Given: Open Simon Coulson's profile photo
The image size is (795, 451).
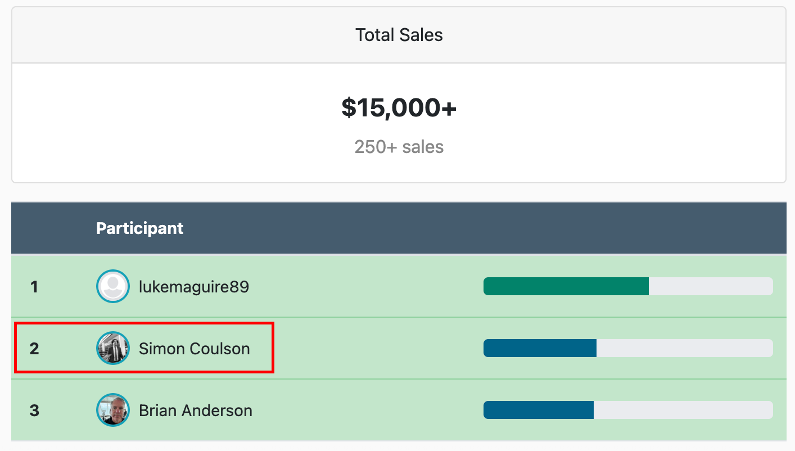Looking at the screenshot, I should click(113, 348).
